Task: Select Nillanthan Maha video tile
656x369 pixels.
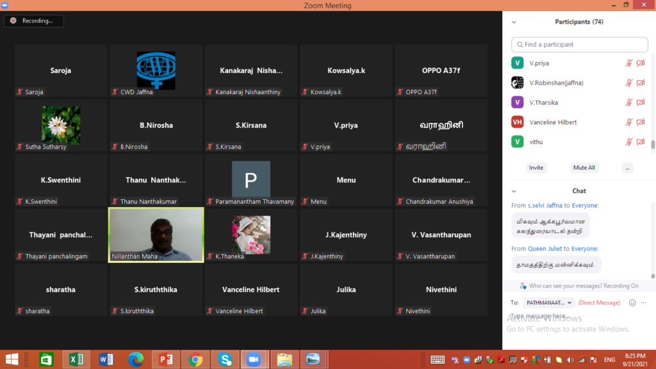Action: tap(156, 234)
